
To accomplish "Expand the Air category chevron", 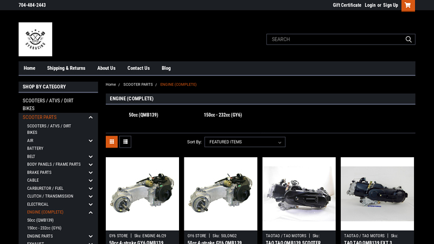I will [91, 141].
